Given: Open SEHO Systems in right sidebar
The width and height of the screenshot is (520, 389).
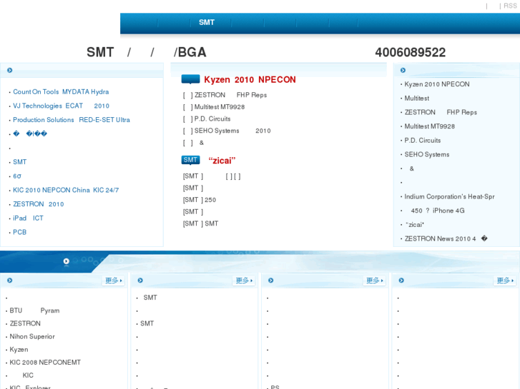Looking at the screenshot, I should (x=427, y=155).
